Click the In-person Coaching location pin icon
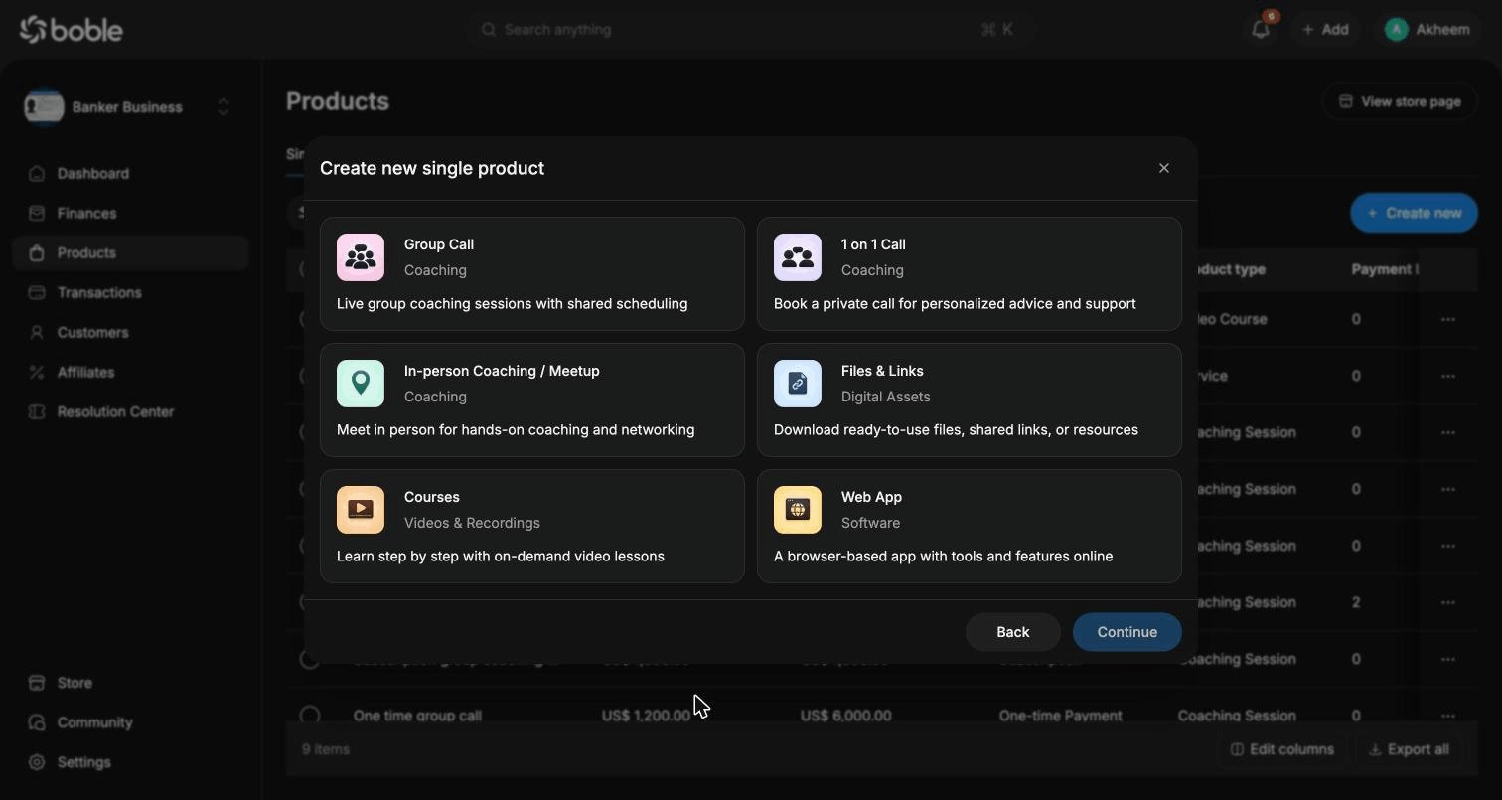Screen dimensions: 1502x800 click(x=361, y=384)
